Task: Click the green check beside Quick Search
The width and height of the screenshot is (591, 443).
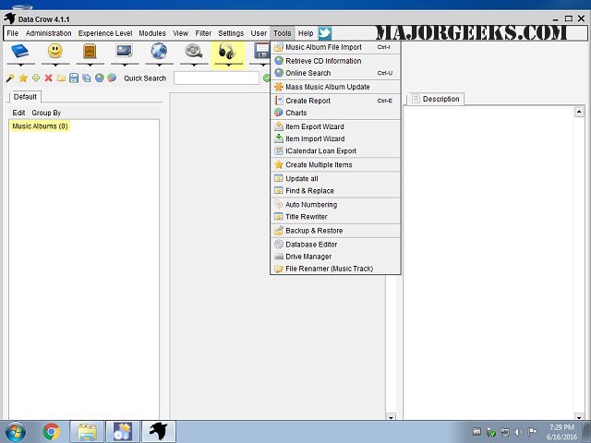Action: pyautogui.click(x=267, y=78)
